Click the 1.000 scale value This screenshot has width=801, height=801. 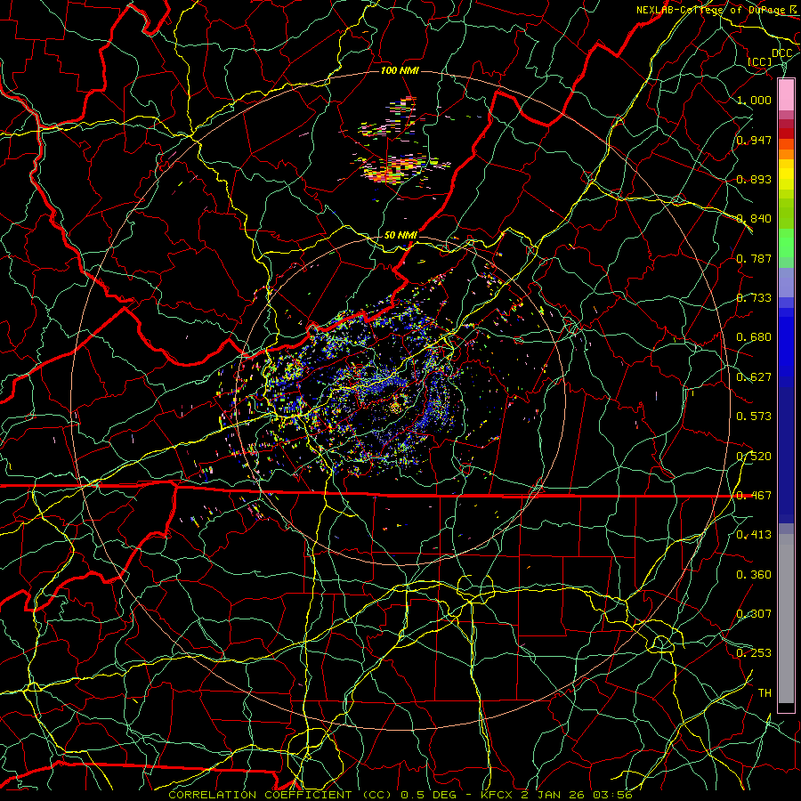754,100
